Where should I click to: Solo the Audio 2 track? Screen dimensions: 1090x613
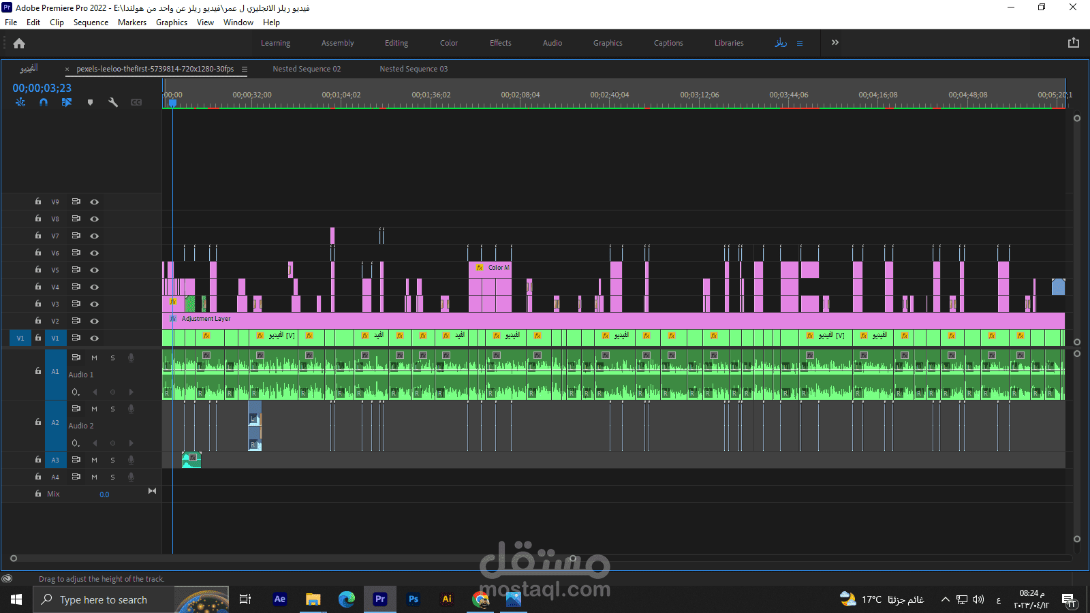(113, 409)
